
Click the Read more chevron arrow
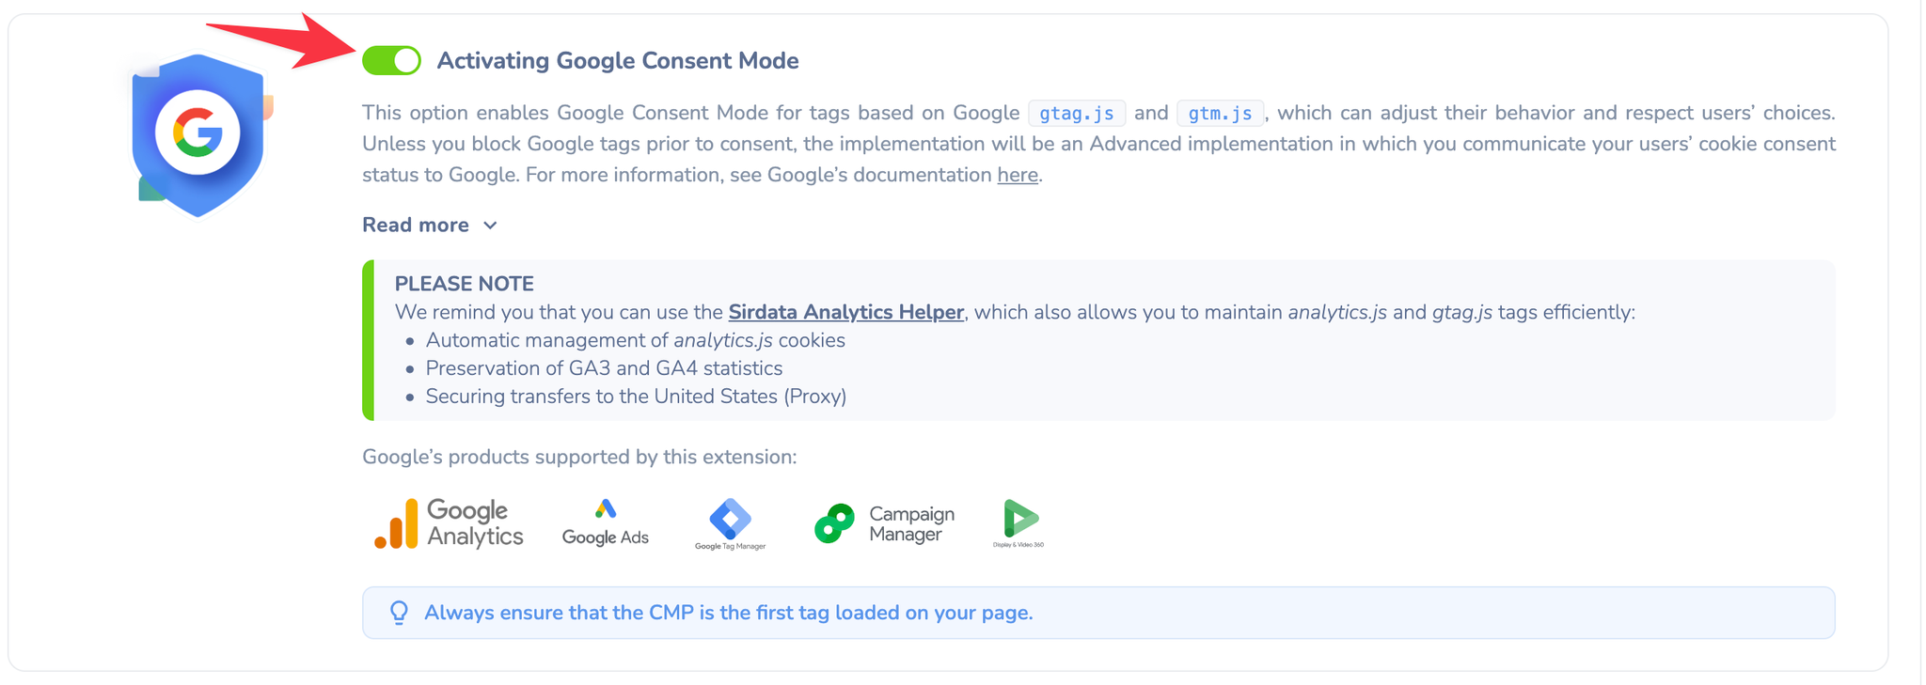click(x=490, y=226)
